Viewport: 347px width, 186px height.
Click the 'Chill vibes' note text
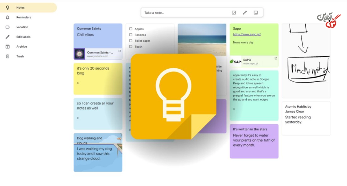[x=85, y=35]
